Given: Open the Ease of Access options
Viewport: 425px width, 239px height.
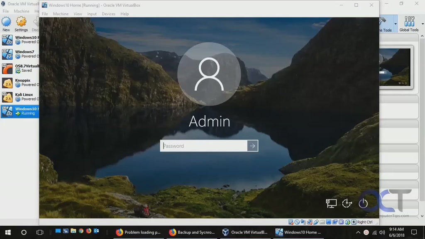Looking at the screenshot, I should [347, 203].
